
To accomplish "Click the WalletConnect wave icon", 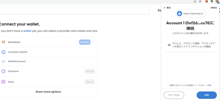I will (x=3, y=61).
